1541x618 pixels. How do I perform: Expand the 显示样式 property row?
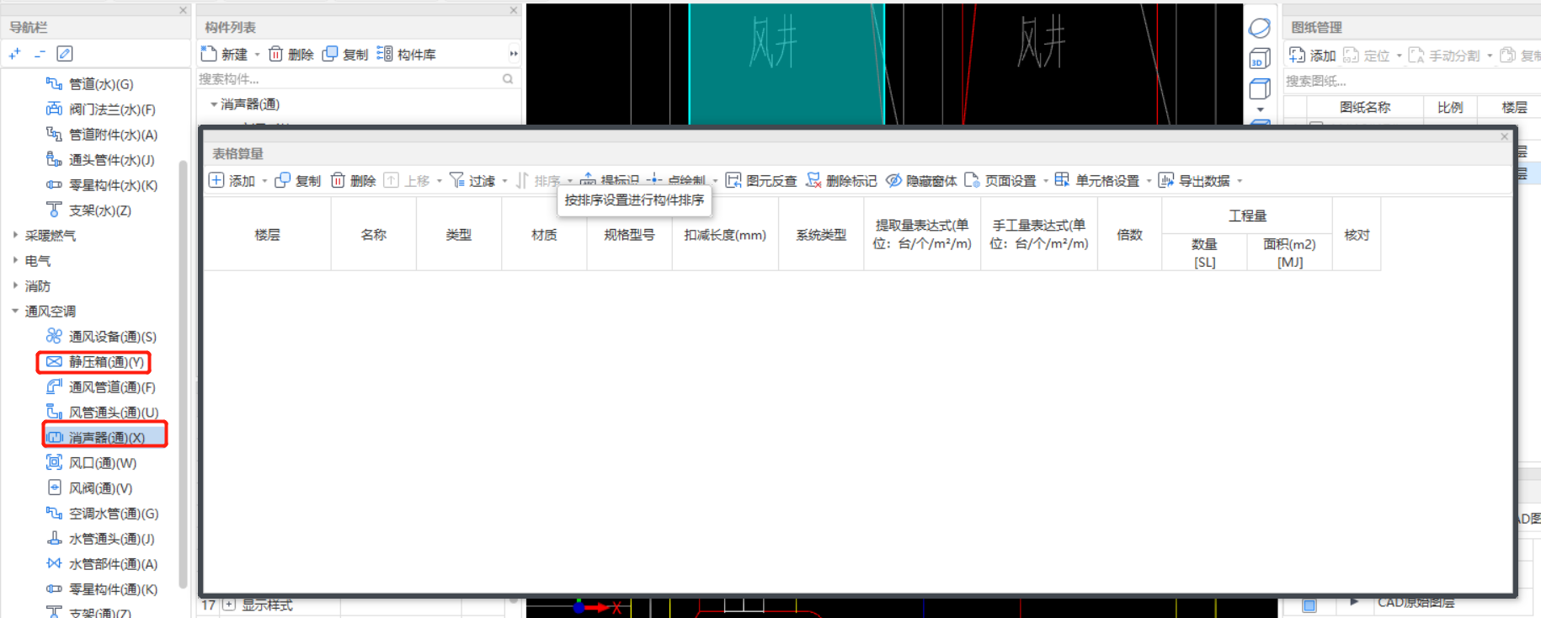229,605
